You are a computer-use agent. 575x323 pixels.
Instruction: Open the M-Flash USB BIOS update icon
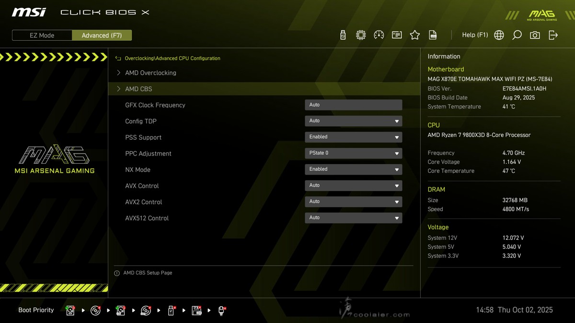pyautogui.click(x=343, y=35)
